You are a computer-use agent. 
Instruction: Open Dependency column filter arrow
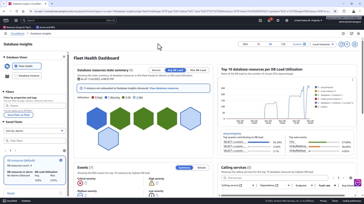289,185
